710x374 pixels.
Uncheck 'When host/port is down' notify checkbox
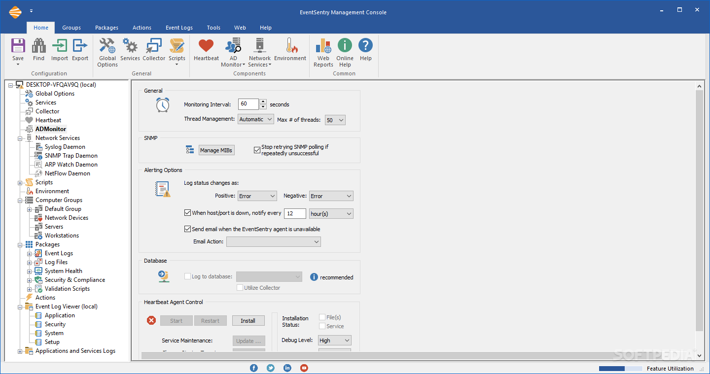click(x=187, y=213)
